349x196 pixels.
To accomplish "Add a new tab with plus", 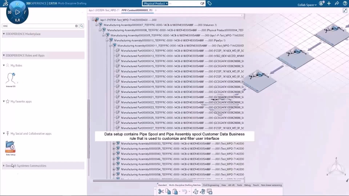I will pyautogui.click(x=156, y=10).
